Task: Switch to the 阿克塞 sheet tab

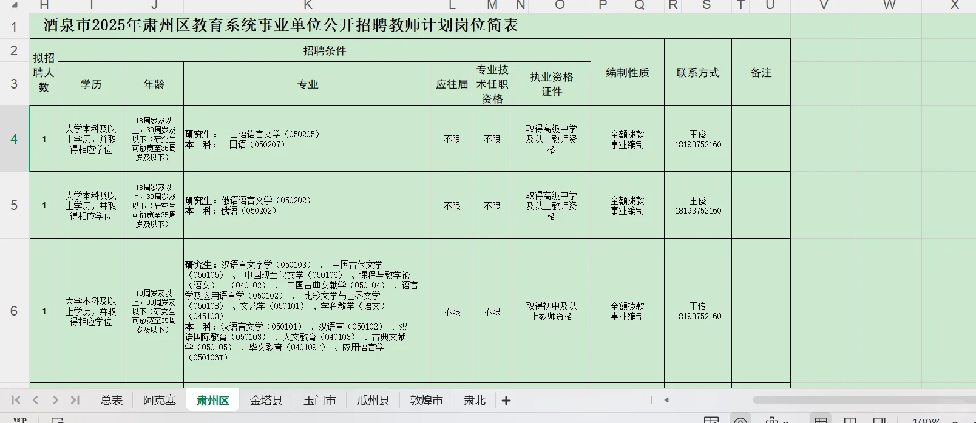Action: [160, 401]
